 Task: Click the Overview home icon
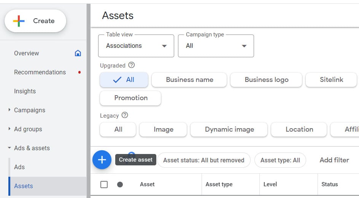coord(78,53)
